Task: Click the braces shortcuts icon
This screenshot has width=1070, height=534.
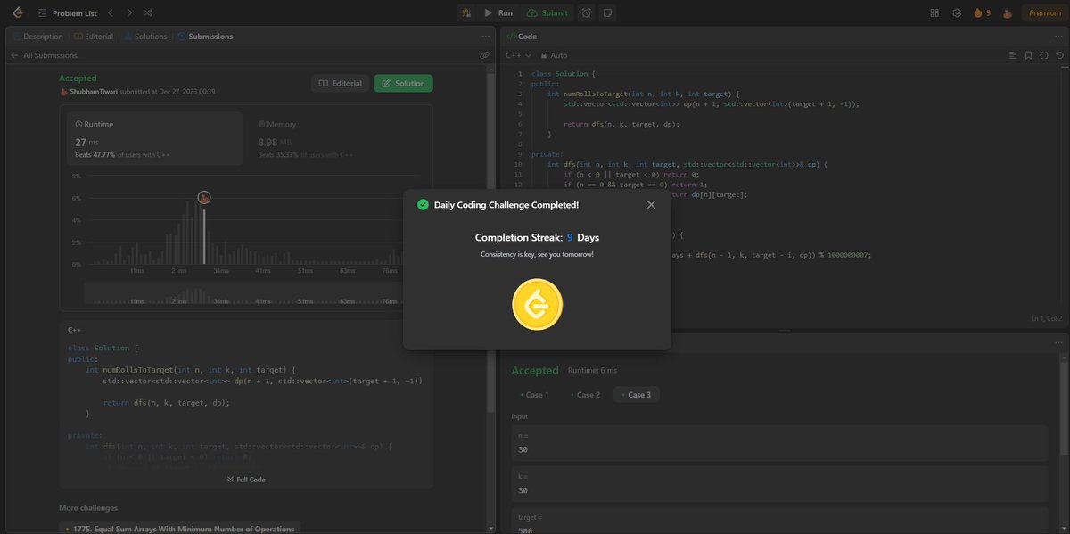Action: 1043,55
